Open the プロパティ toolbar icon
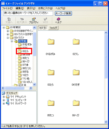 34,19
